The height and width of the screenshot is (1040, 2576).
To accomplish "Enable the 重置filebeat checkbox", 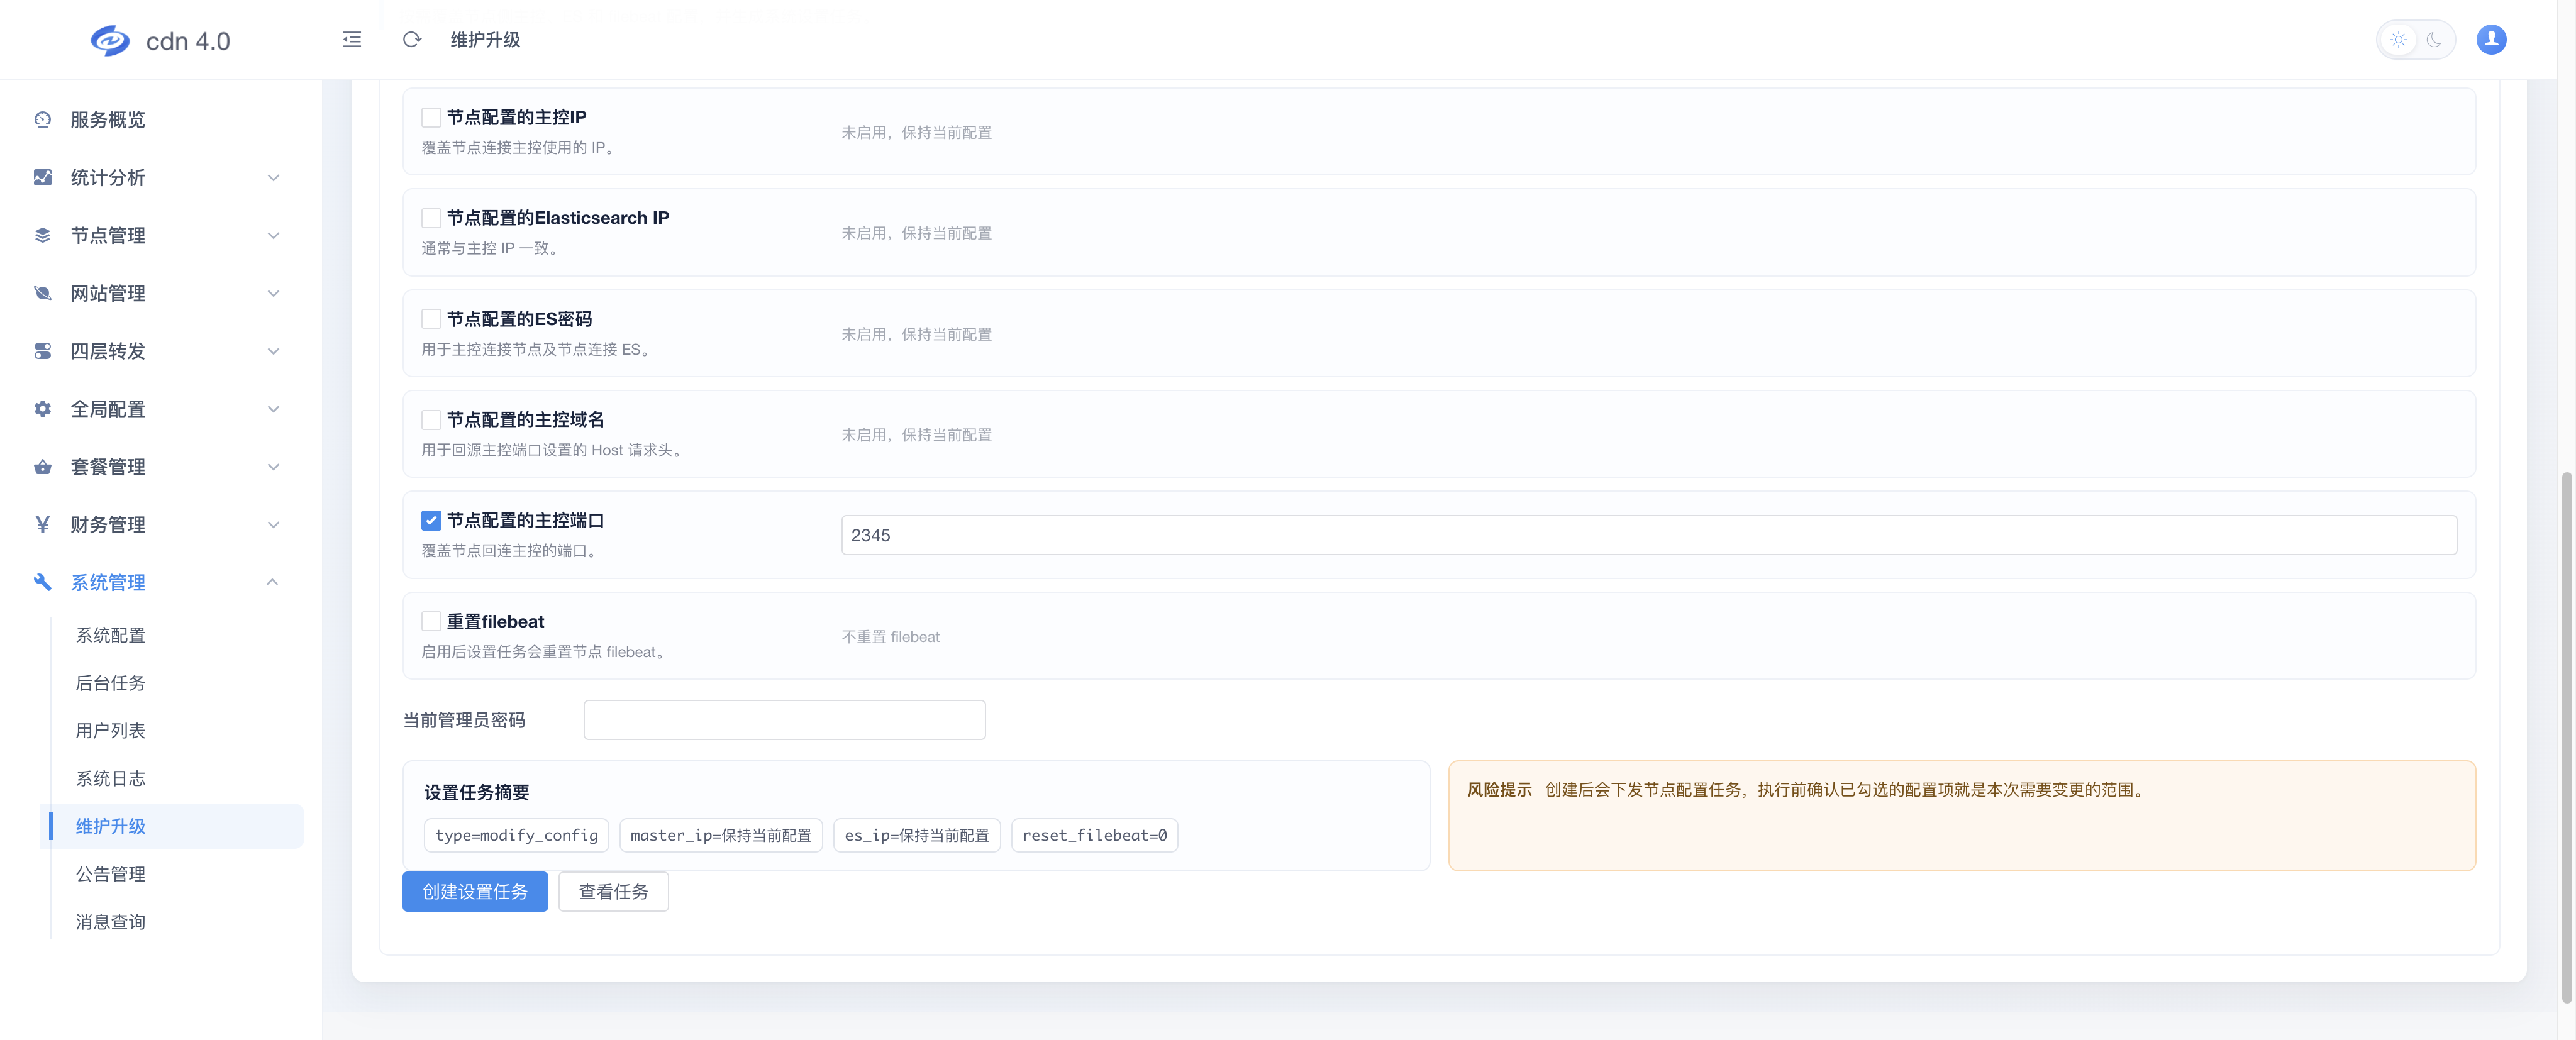I will click(x=431, y=621).
